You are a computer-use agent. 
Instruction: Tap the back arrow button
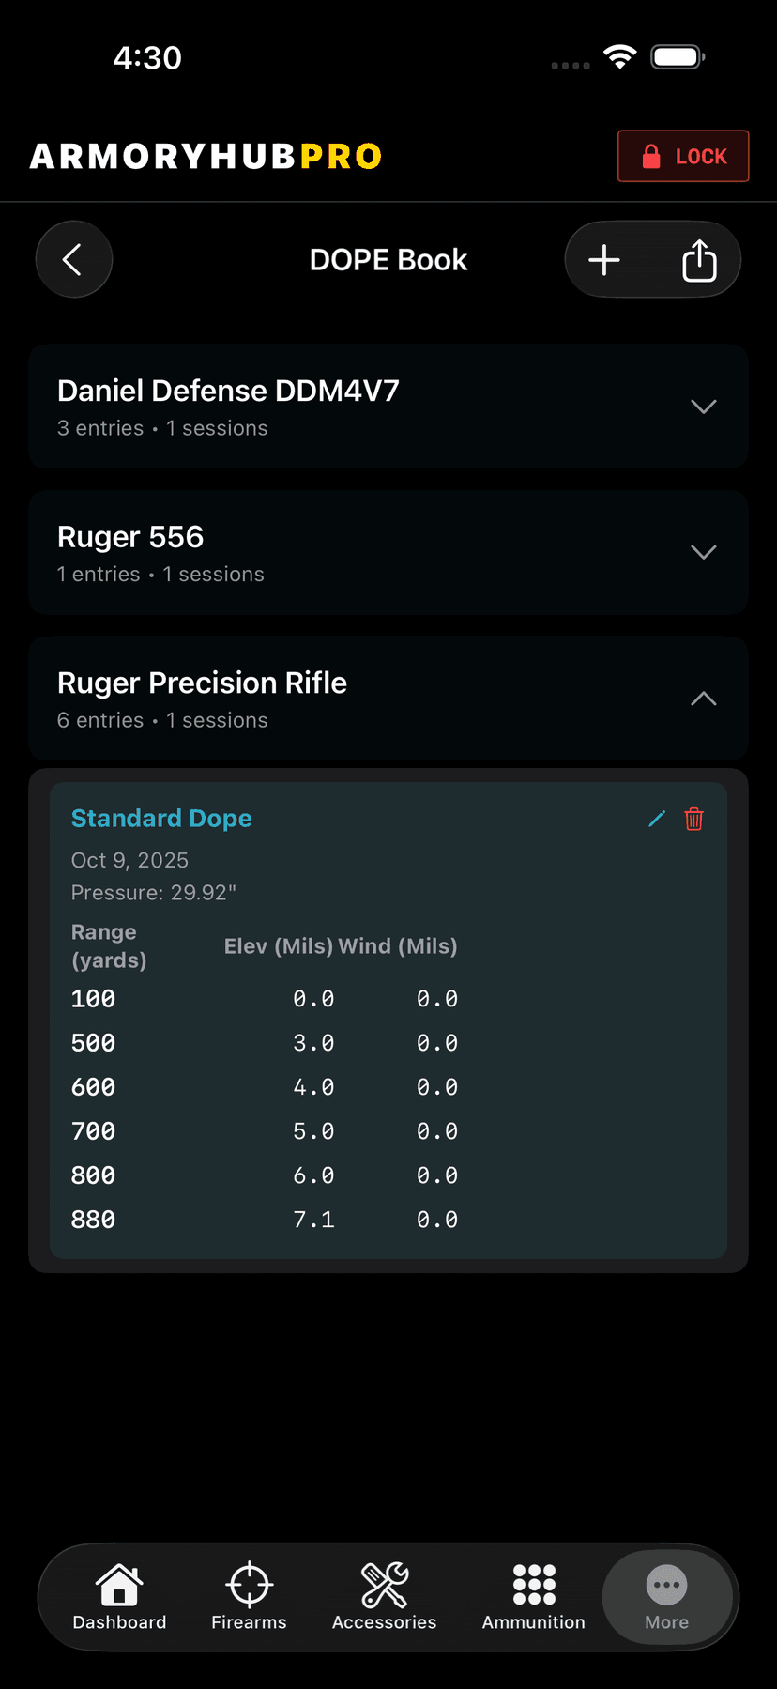point(73,259)
